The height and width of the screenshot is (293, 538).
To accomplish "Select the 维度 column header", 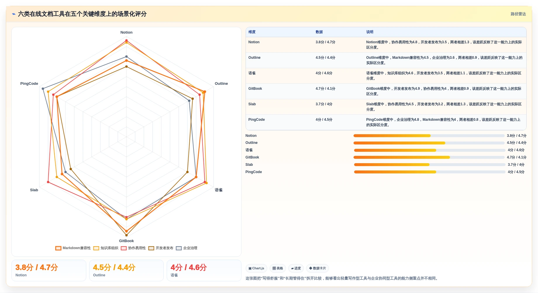I will click(x=252, y=32).
